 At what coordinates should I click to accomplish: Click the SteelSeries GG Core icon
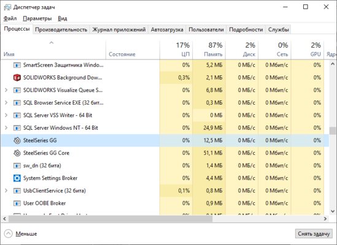(x=17, y=153)
